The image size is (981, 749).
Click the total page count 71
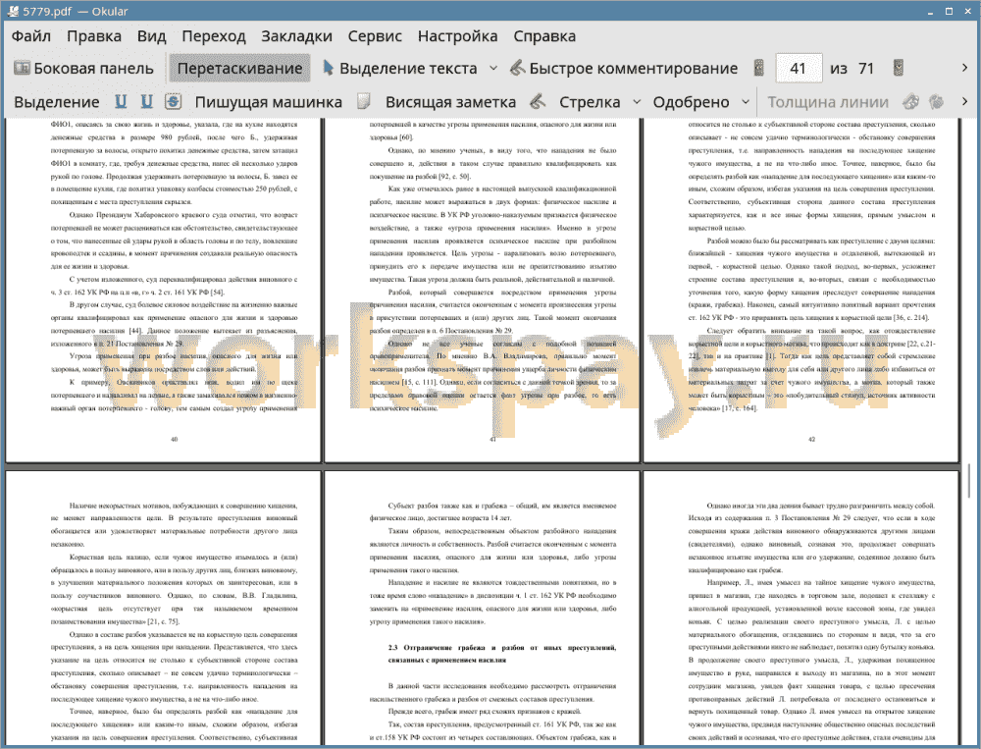click(866, 69)
